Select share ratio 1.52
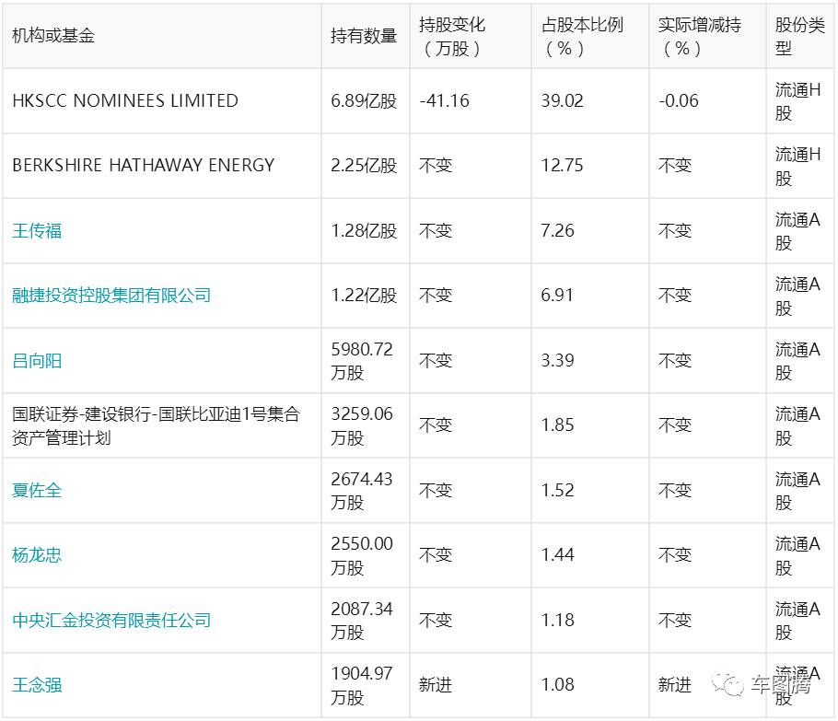Viewport: 838px width, 721px height. click(557, 490)
